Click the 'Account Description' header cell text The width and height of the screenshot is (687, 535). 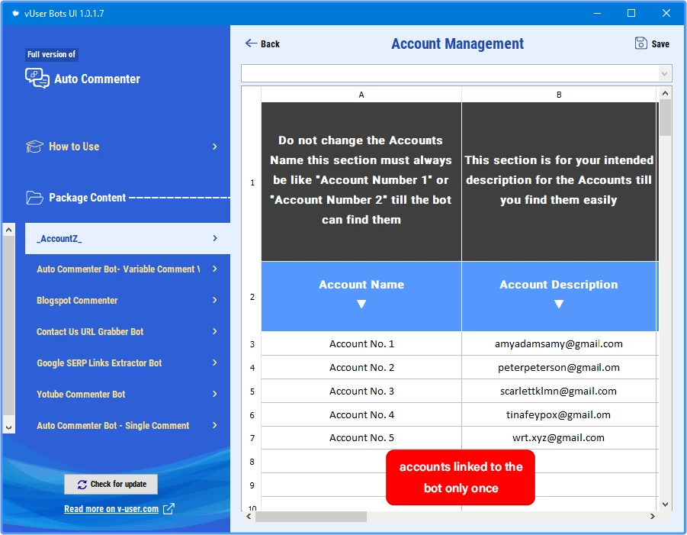pyautogui.click(x=559, y=285)
